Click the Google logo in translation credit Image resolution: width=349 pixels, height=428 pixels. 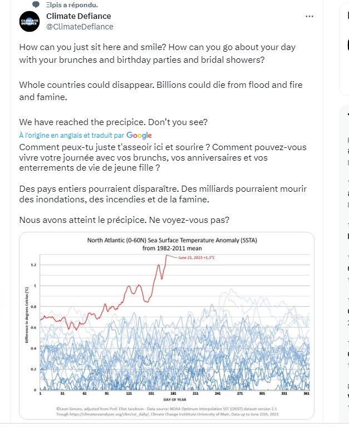(139, 135)
